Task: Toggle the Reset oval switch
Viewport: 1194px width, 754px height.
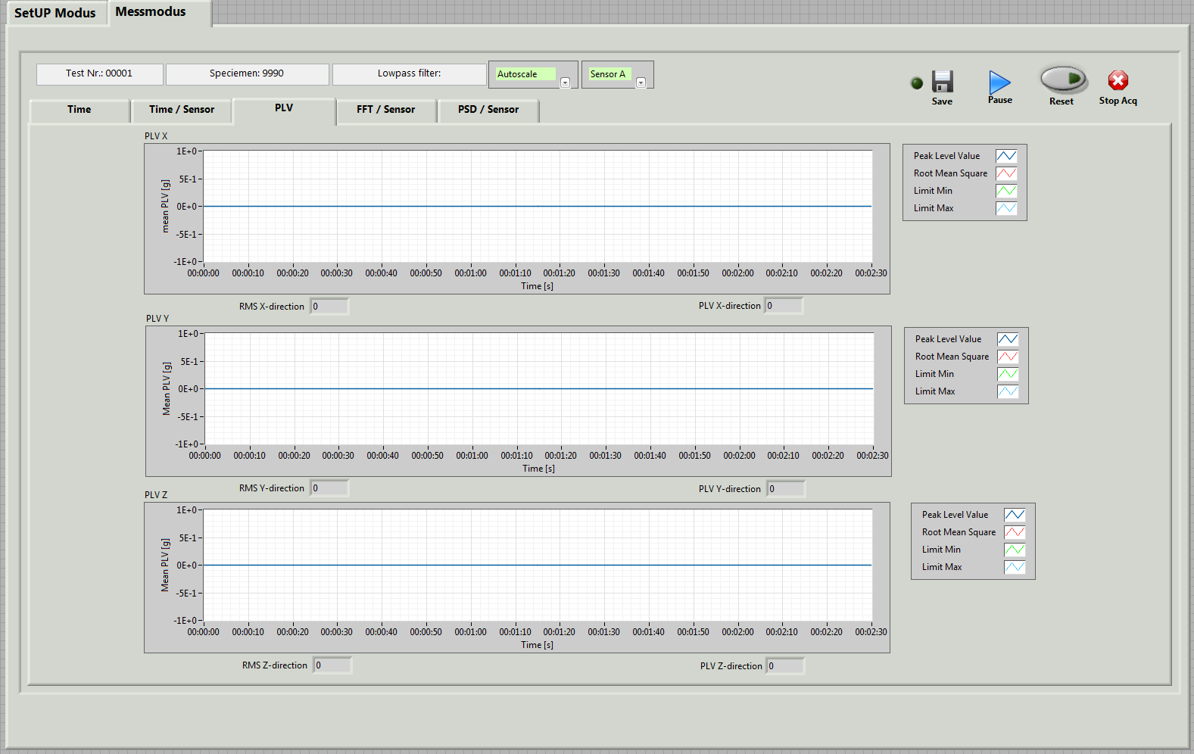Action: (1062, 79)
